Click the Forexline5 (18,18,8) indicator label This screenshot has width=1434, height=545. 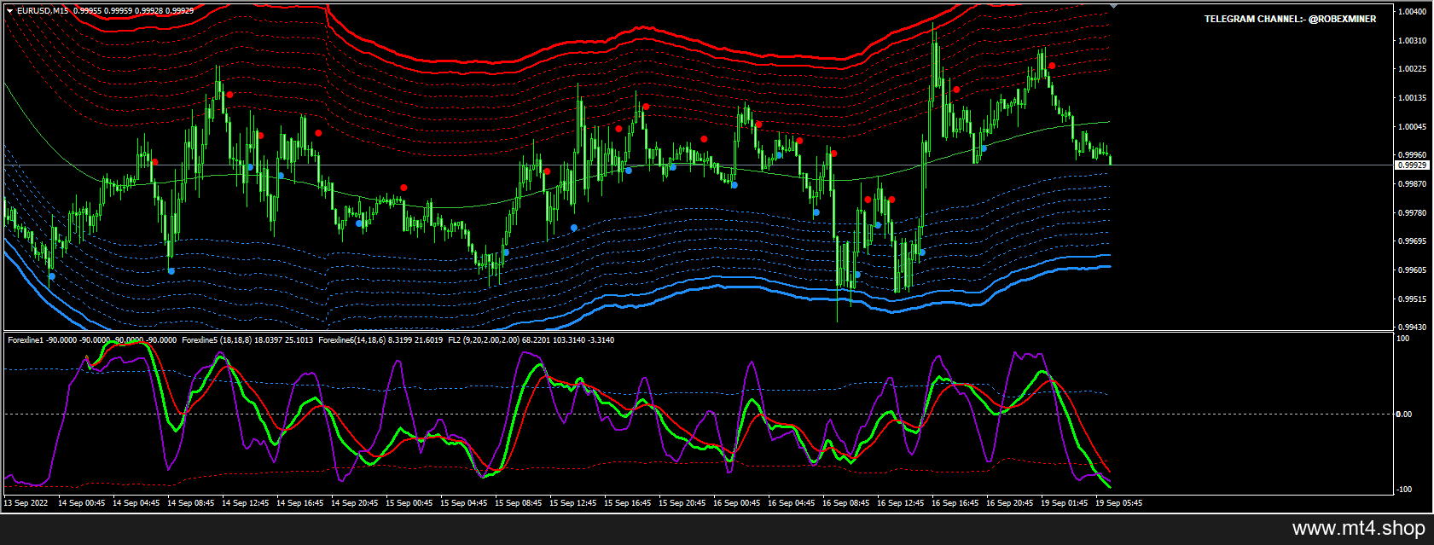click(x=218, y=340)
